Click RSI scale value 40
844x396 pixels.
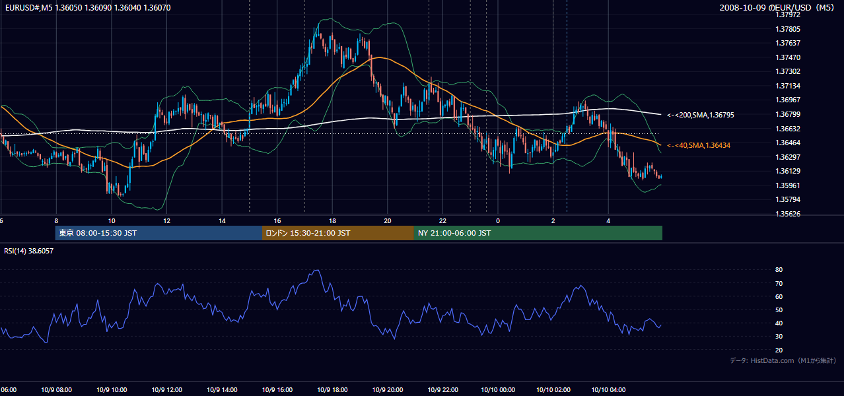(779, 323)
